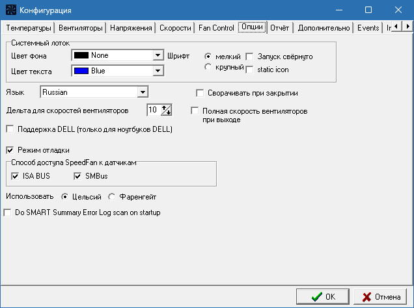Enable Do SMART Summary Error Log scan
414x308 pixels.
[7, 212]
